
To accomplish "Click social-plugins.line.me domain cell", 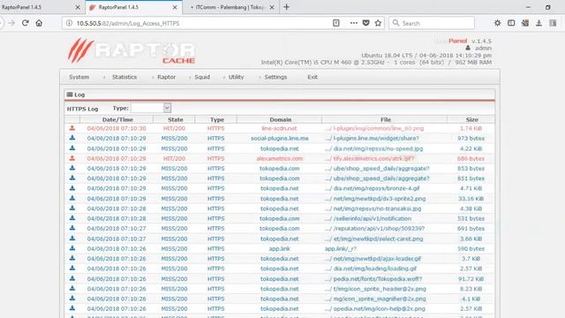I will pos(280,139).
